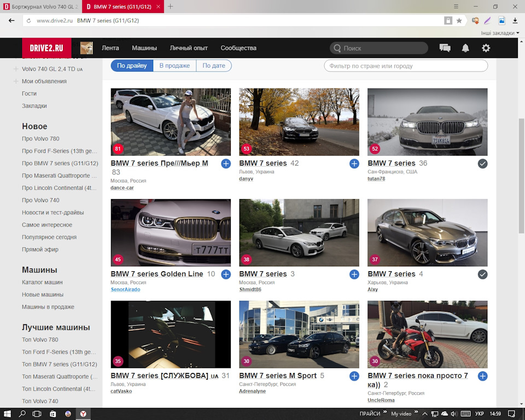525x420 pixels.
Task: Open the user avatar in header
Action: click(86, 48)
